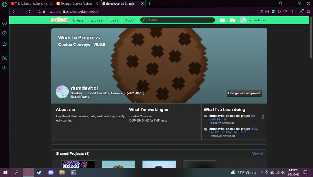Click the site lock icon in address bar
The image size is (313, 177).
click(44, 11)
